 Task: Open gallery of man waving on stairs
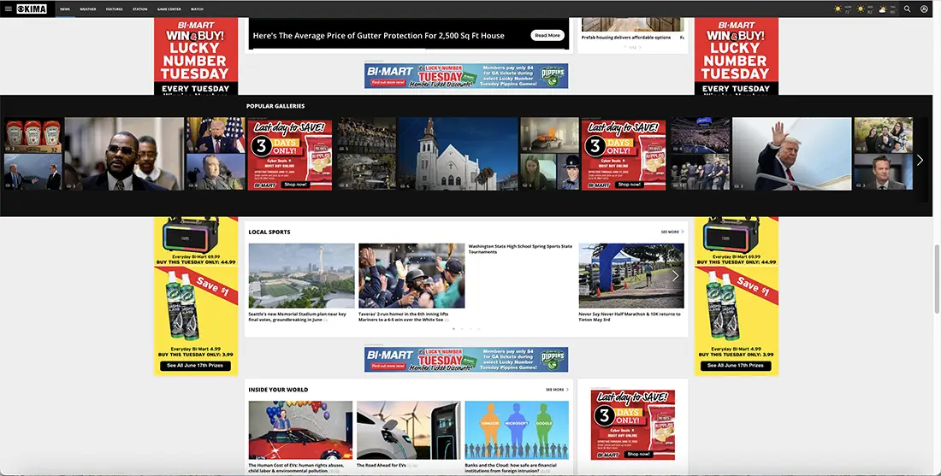791,154
